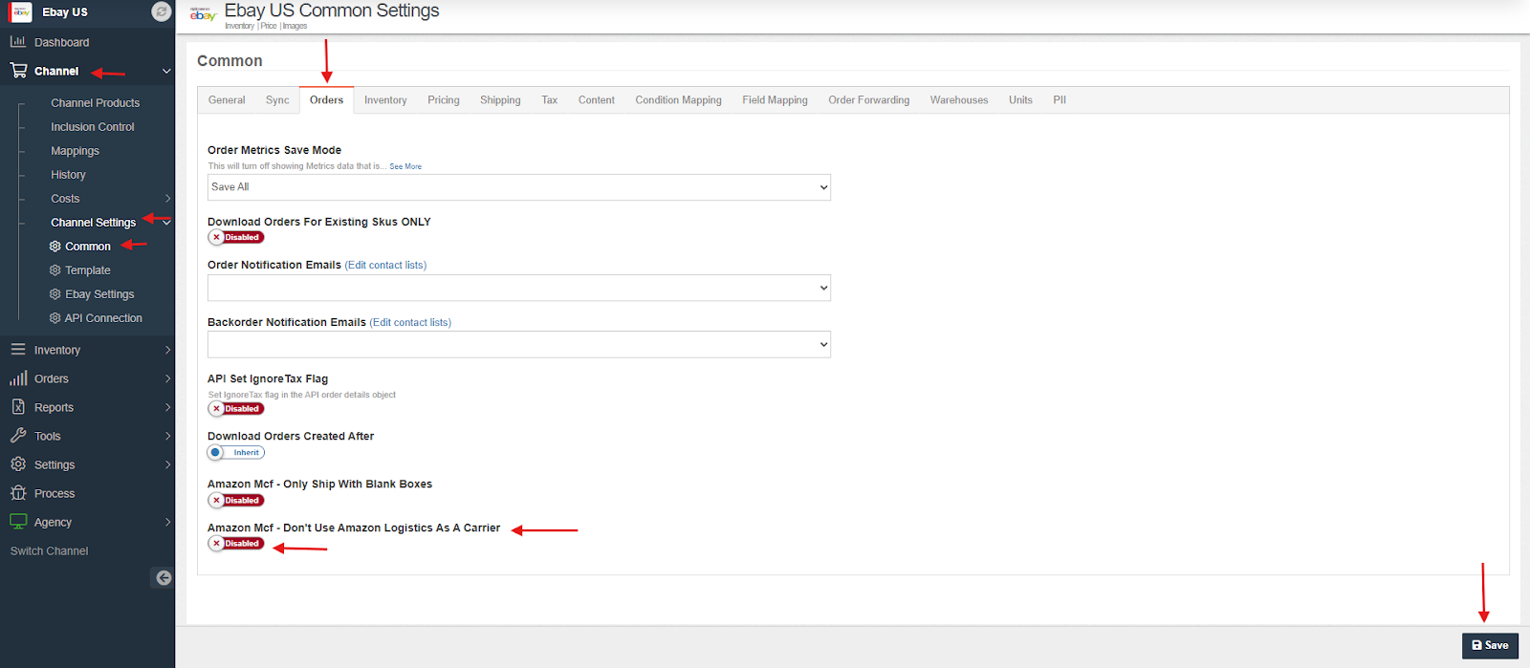Toggle Download Orders For Existing Skus ONLY

click(236, 237)
